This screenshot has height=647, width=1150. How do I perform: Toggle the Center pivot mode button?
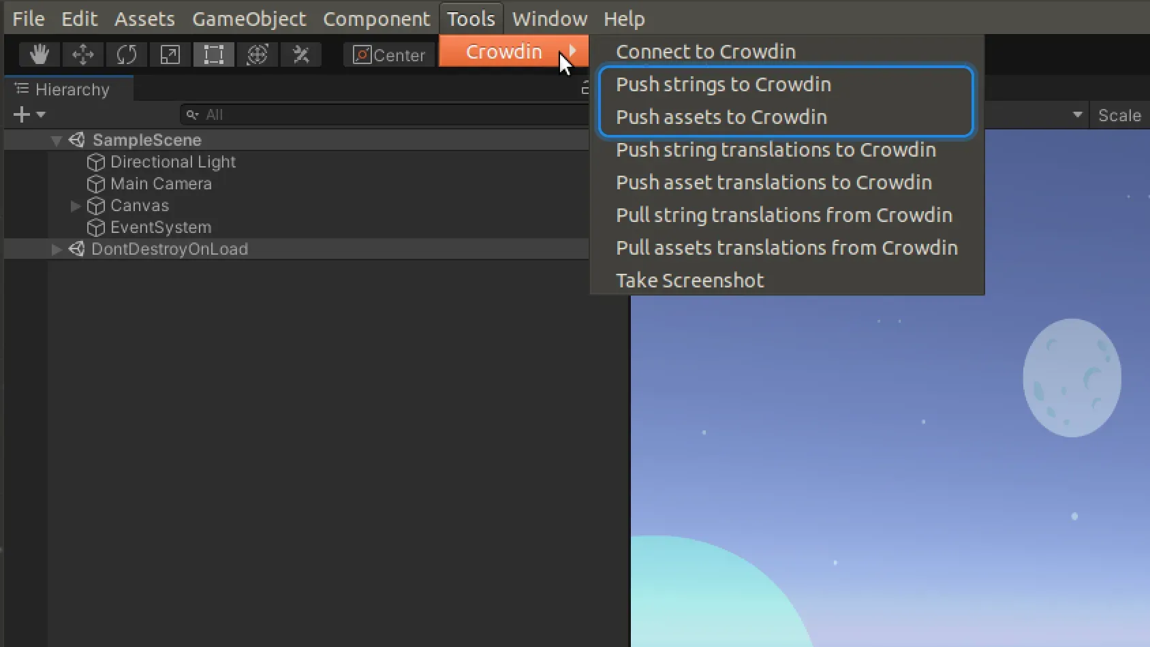(388, 54)
